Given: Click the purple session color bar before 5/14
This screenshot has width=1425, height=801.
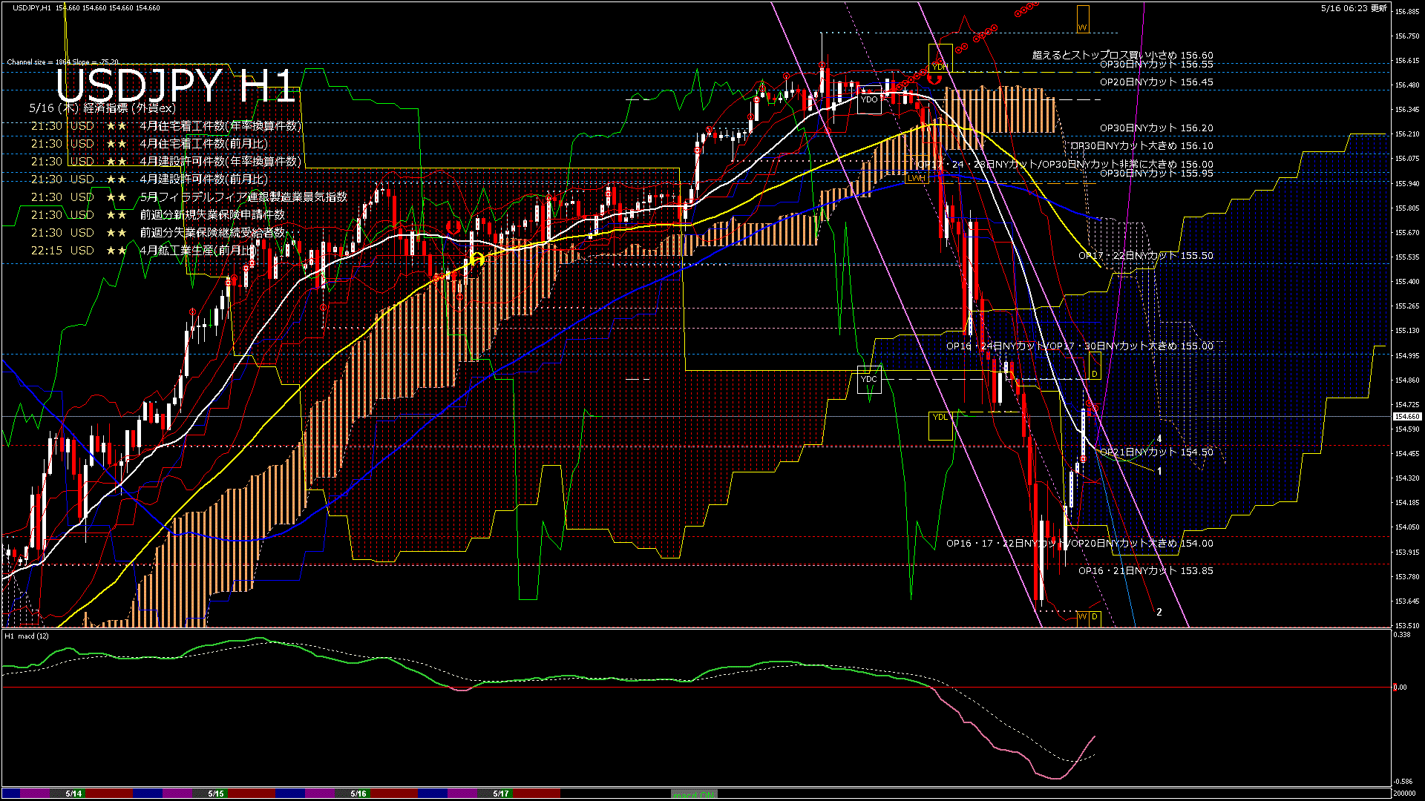Looking at the screenshot, I should [x=35, y=794].
